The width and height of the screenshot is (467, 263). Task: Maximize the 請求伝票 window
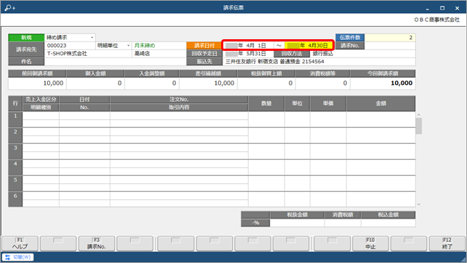point(442,8)
